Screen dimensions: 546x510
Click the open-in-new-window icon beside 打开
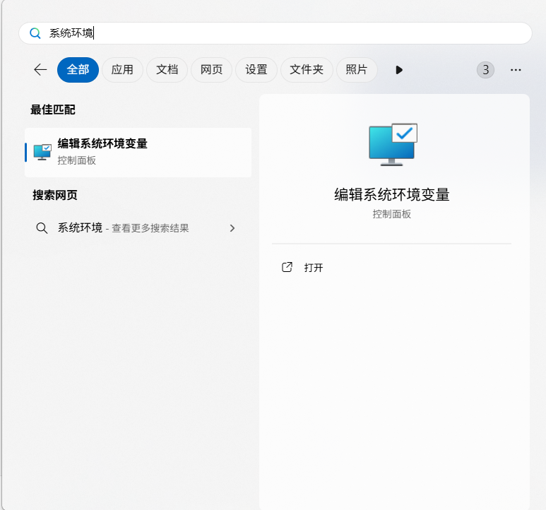[287, 268]
